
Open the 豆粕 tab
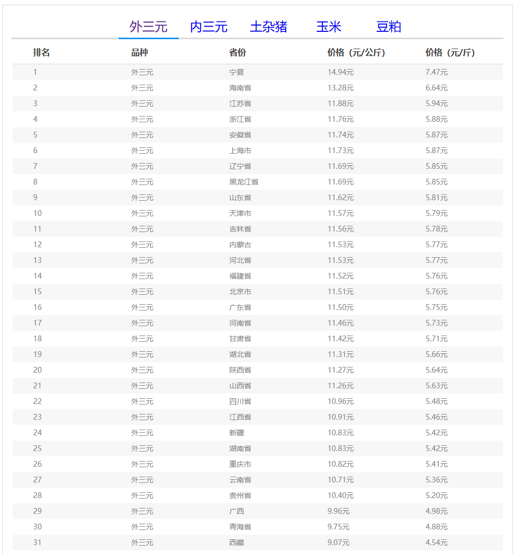point(389,27)
